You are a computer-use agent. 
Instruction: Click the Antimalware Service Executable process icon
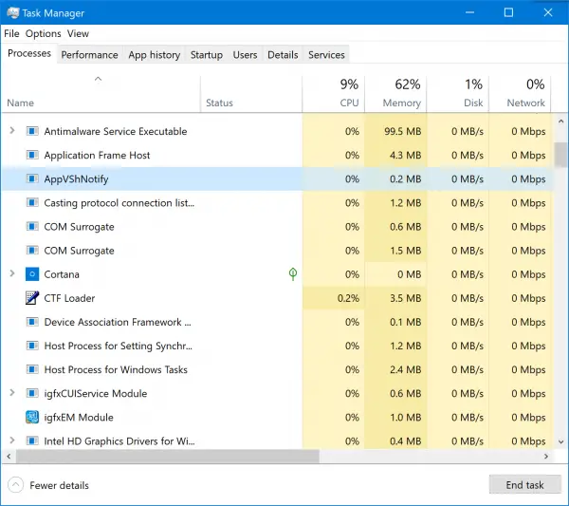click(x=32, y=131)
